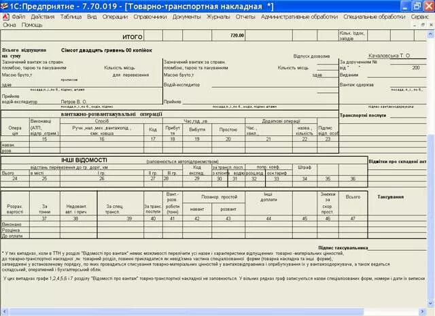Viewport: 435px width, 316px height.
Task: Click the driver name Петров В. О.
Action: point(74,102)
